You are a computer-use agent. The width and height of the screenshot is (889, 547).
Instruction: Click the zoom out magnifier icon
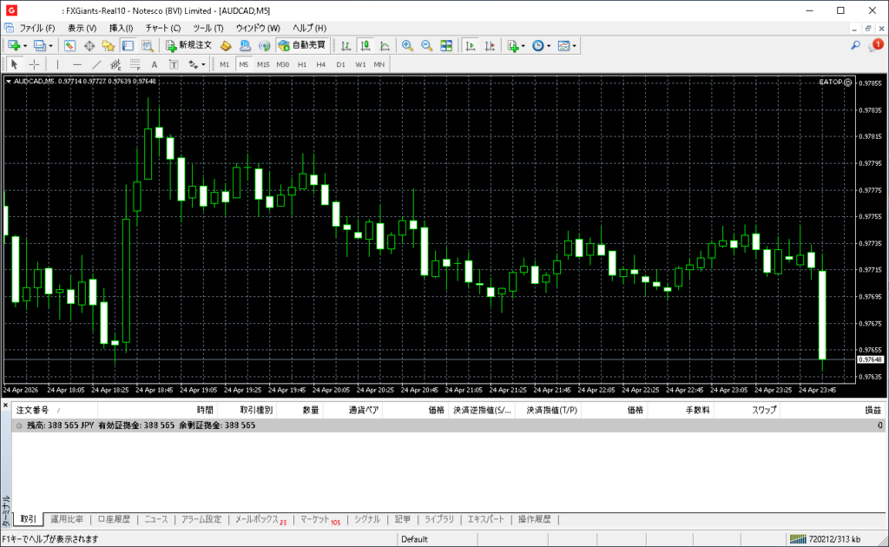tap(426, 45)
